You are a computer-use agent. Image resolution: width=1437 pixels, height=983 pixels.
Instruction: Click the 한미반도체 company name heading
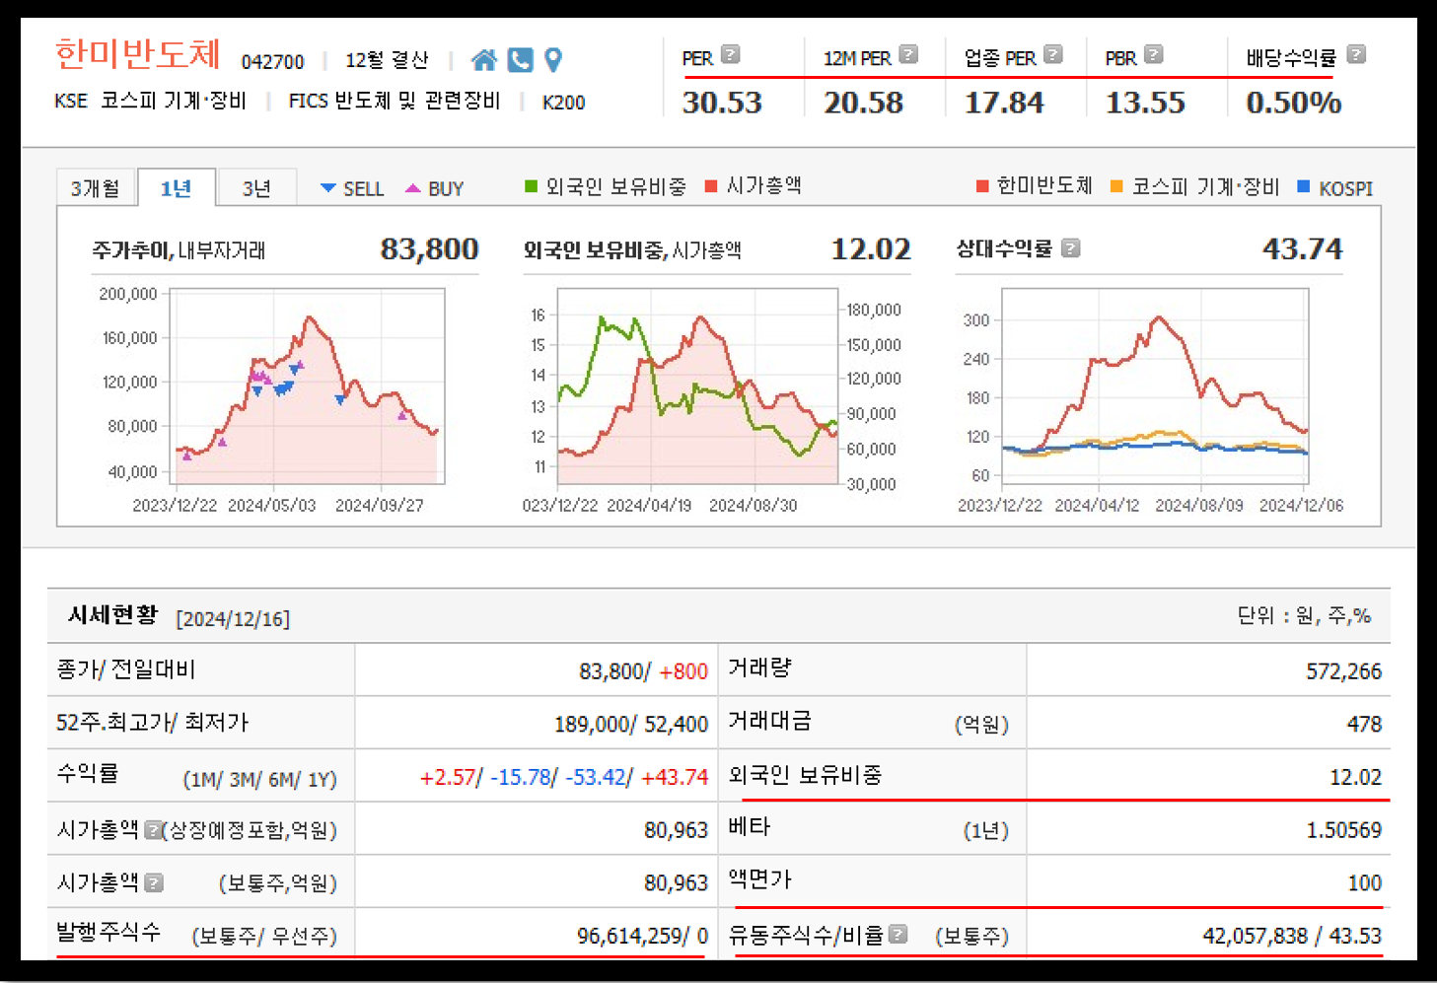pos(137,53)
